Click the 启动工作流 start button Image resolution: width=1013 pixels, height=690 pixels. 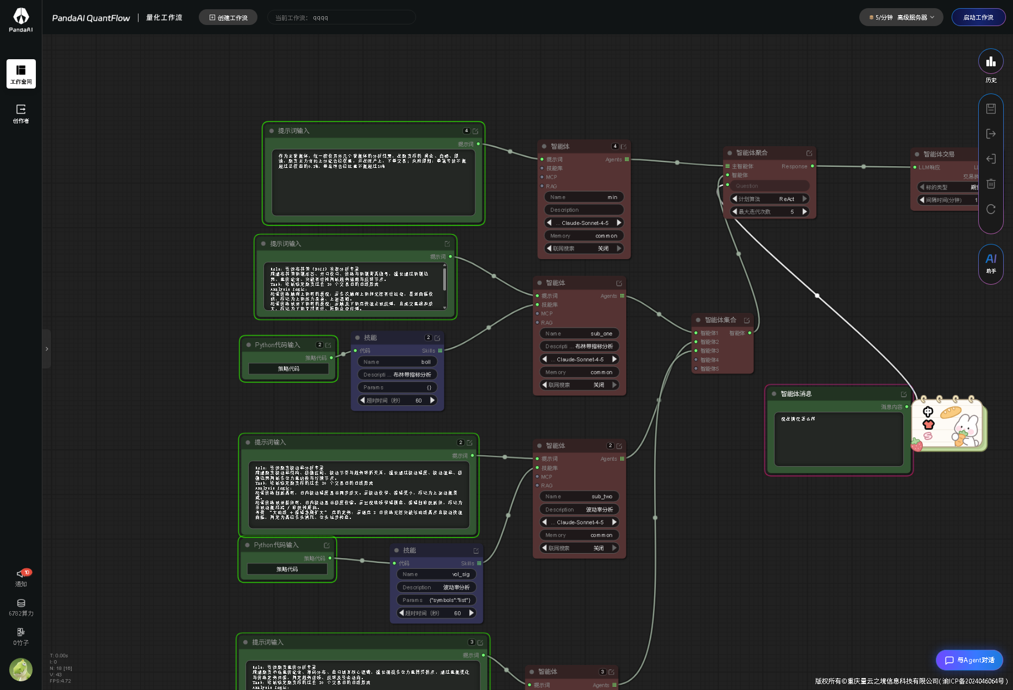[978, 17]
